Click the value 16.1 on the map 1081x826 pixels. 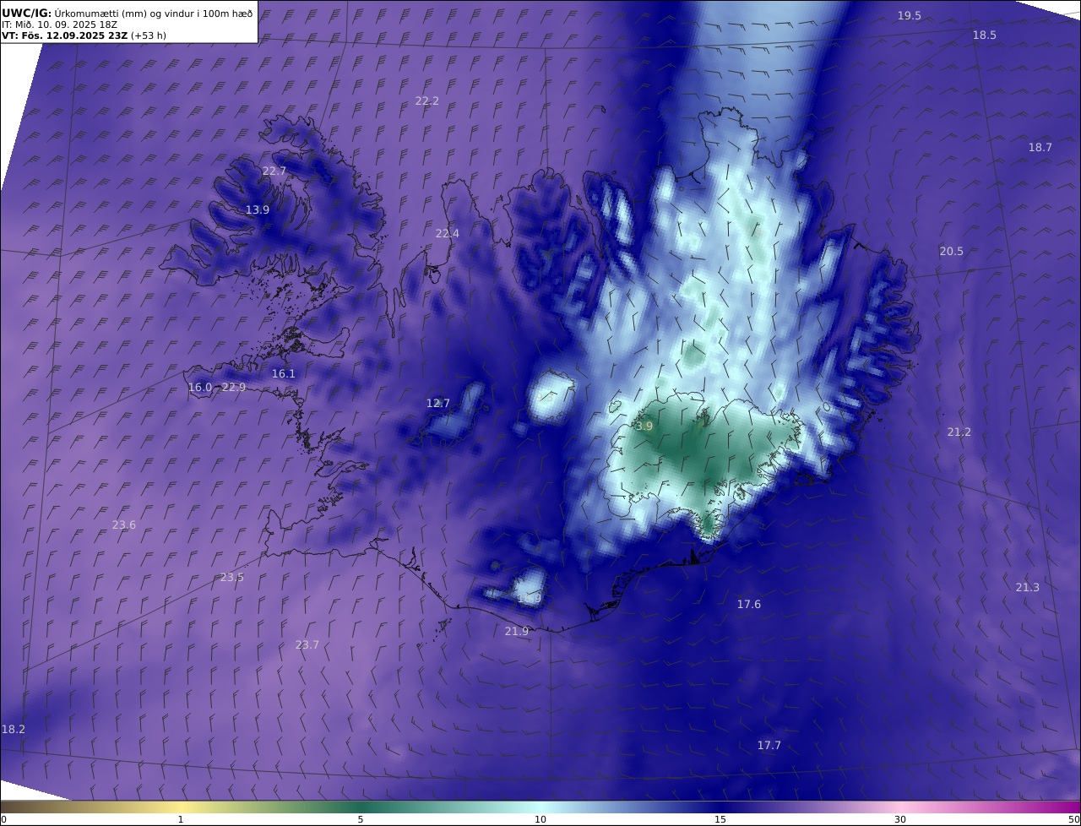284,374
